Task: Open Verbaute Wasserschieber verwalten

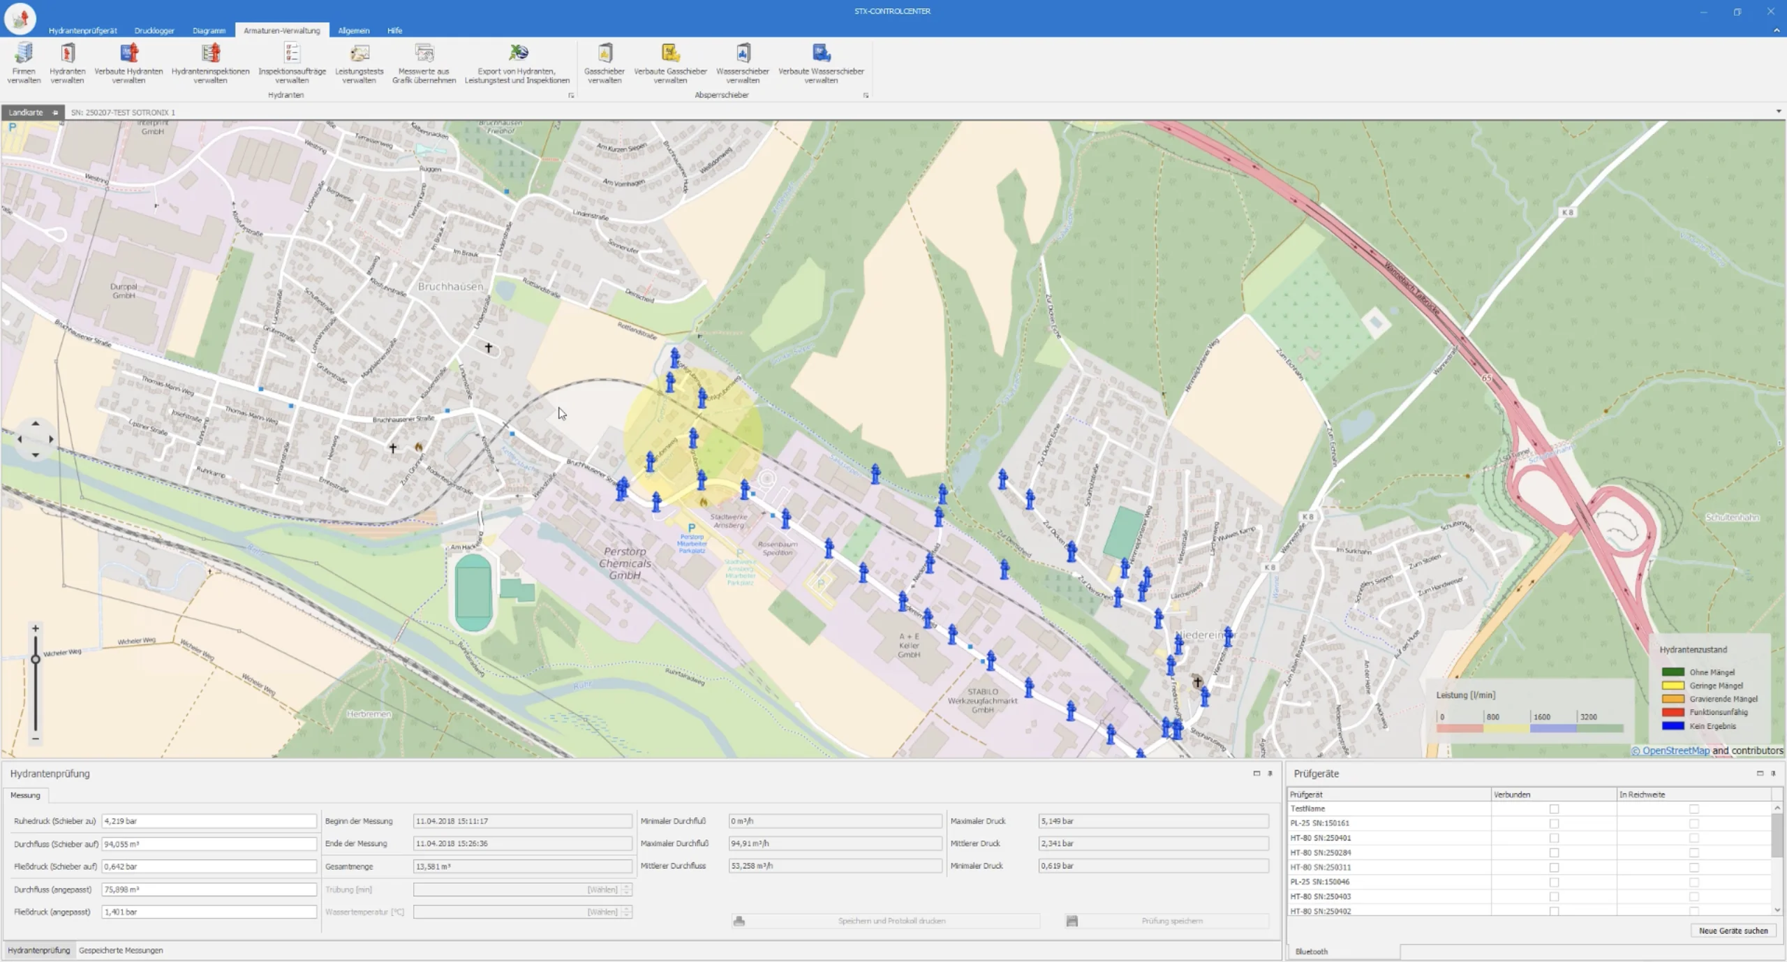Action: tap(821, 63)
